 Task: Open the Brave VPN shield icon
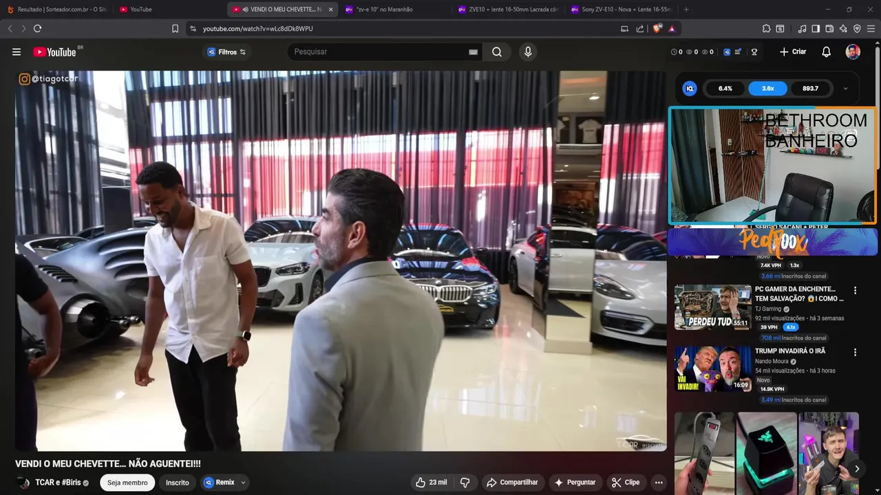point(857,28)
